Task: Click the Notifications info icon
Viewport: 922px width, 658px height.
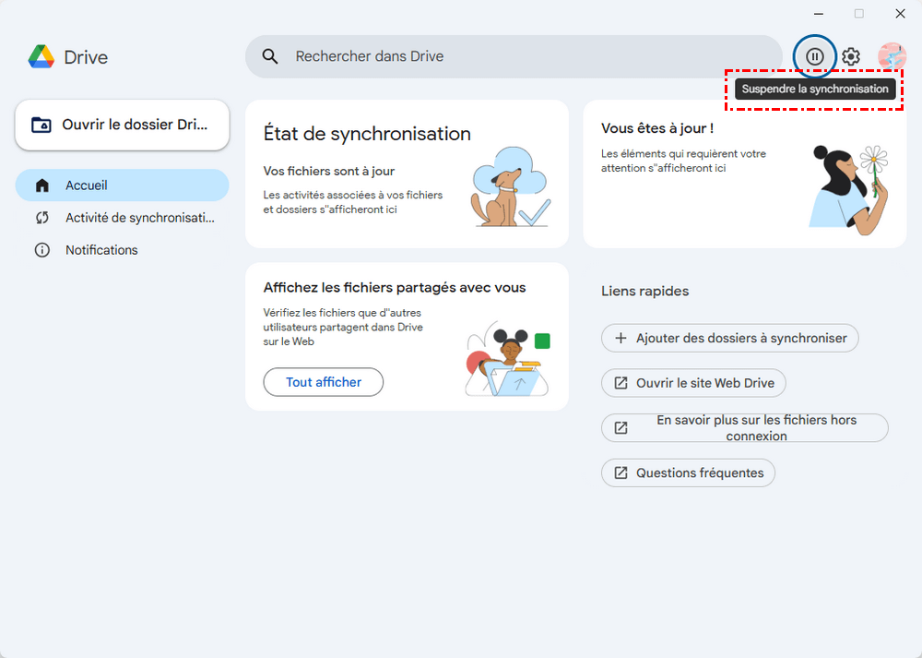Action: click(x=41, y=250)
